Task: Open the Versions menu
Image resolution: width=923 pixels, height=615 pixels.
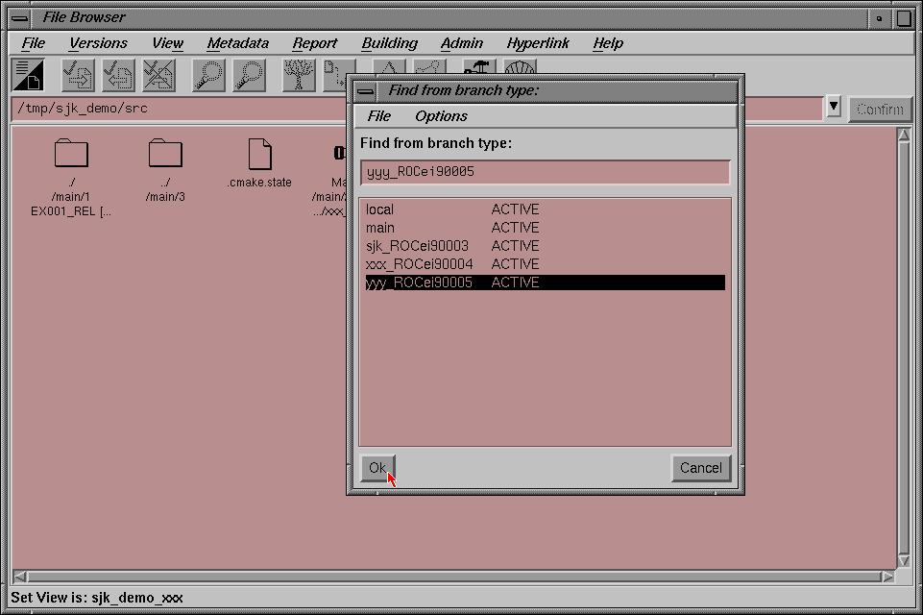Action: [x=98, y=43]
